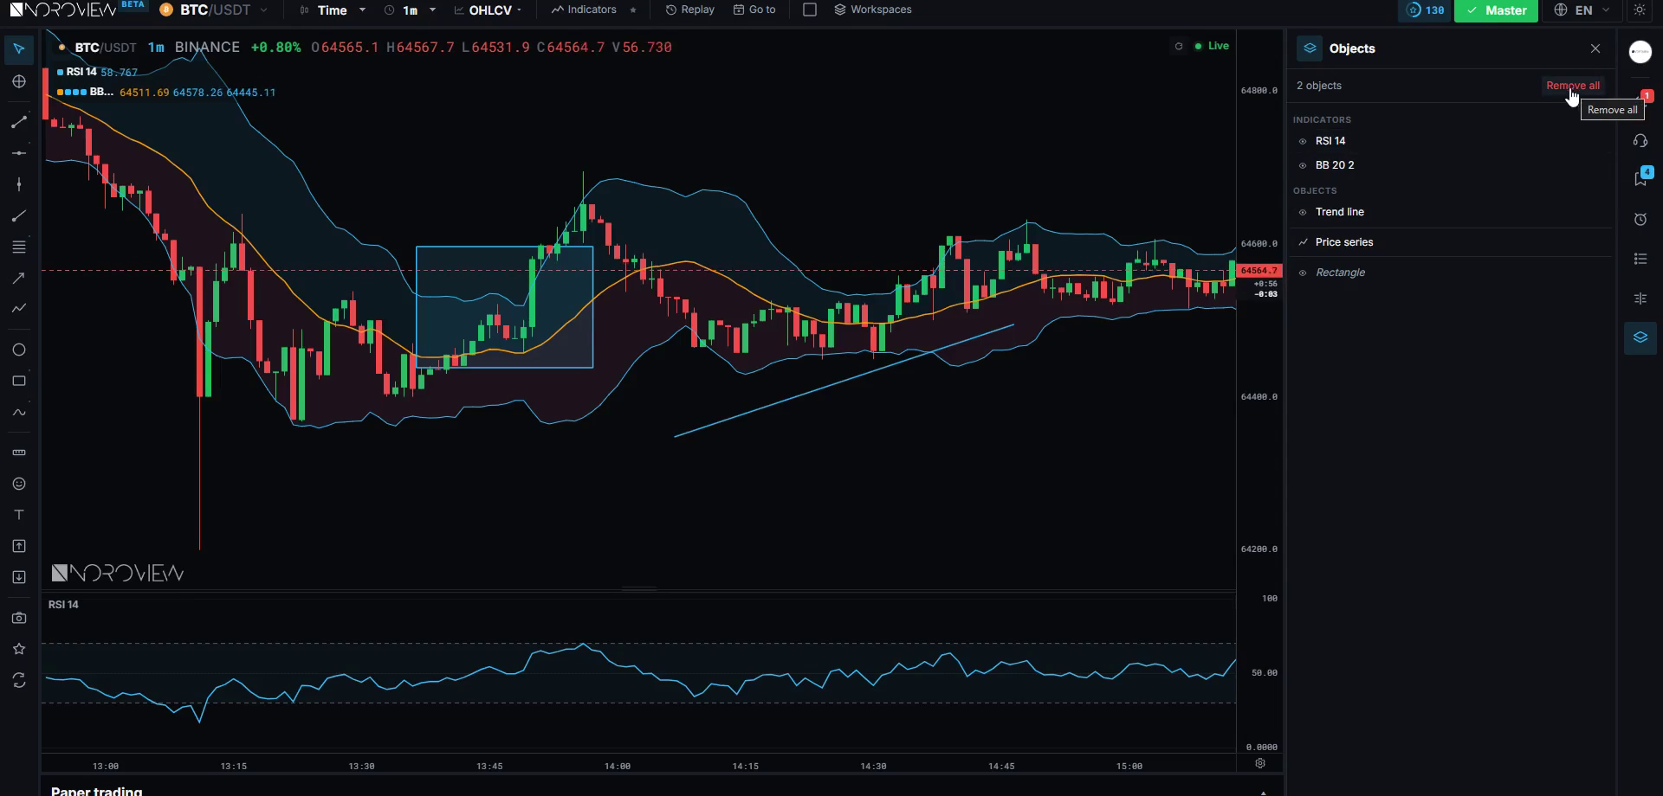Open the BTC/USDT symbol dropdown

tap(214, 10)
